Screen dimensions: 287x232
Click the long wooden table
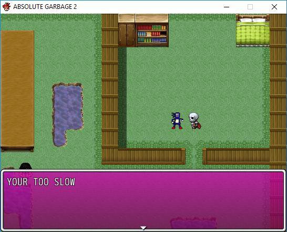coord(17,91)
